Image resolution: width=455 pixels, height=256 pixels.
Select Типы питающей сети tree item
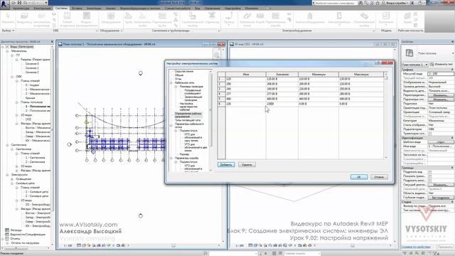tap(188, 120)
